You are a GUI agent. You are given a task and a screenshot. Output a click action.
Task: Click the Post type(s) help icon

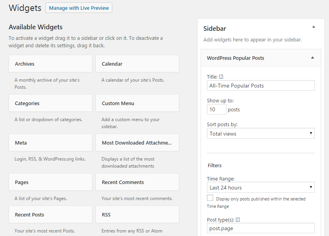(238, 220)
